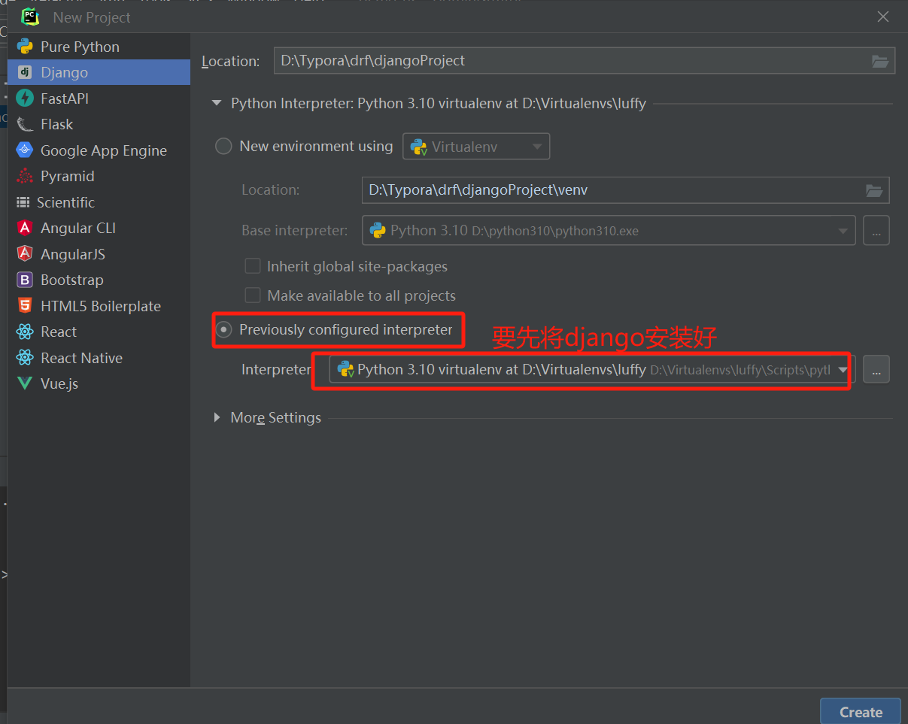
Task: Click the Pyramid red icon
Action: coord(25,176)
